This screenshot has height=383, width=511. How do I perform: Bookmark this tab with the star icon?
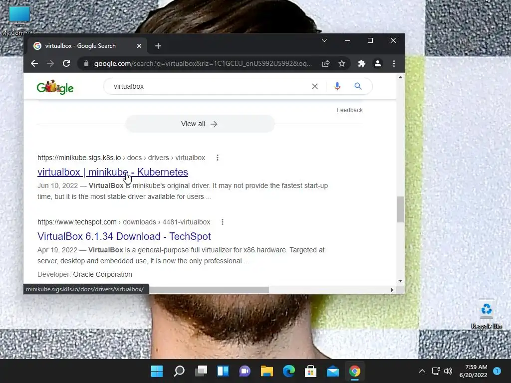tap(341, 63)
